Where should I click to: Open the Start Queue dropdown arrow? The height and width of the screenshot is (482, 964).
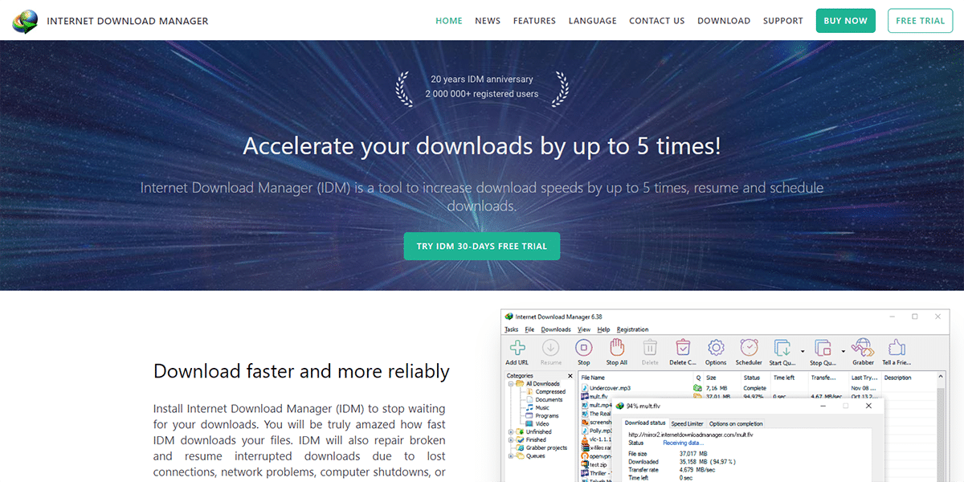tap(803, 351)
